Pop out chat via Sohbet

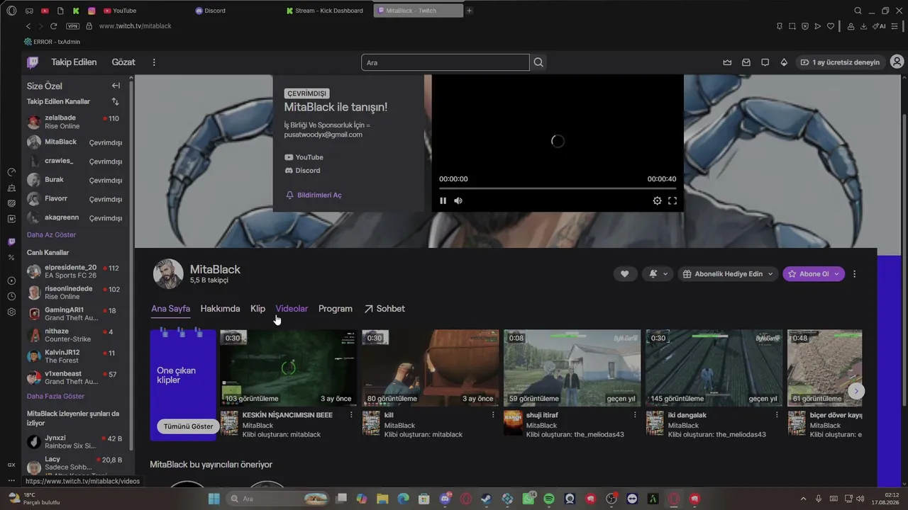384,309
